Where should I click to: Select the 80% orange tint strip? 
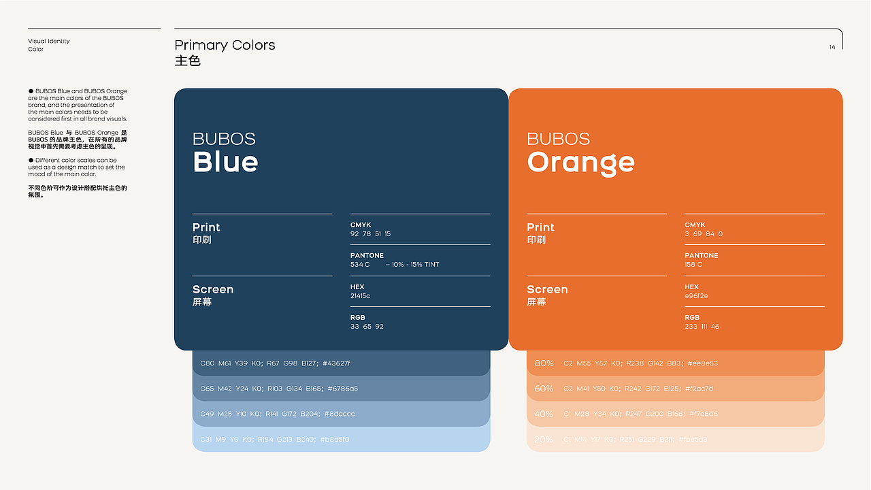tap(676, 363)
